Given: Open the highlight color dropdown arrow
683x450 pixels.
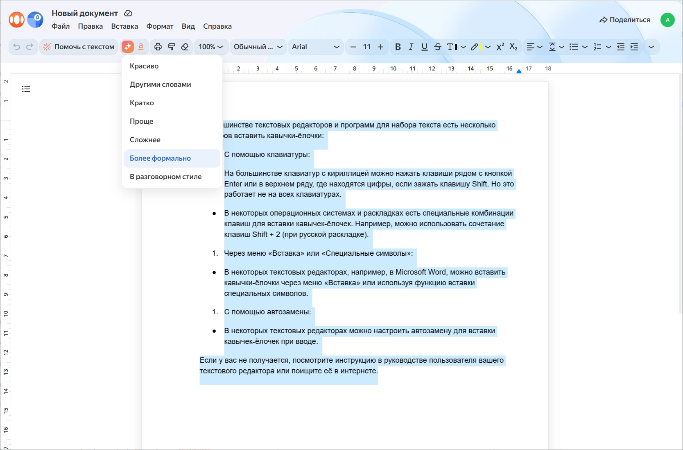Looking at the screenshot, I should click(x=488, y=47).
